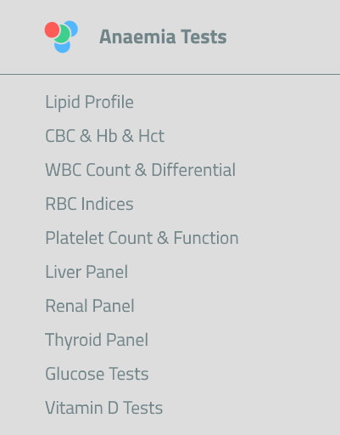Click the green circle in the logo
340x435 pixels.
(62, 34)
